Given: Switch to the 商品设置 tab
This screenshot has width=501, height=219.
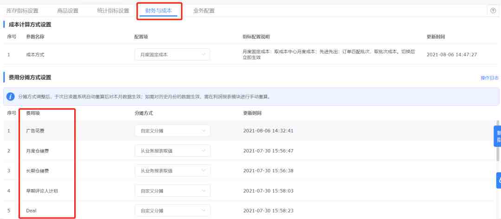Looking at the screenshot, I should pos(68,11).
